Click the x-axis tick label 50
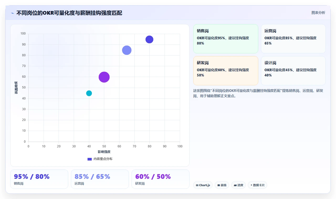 coord(104,146)
